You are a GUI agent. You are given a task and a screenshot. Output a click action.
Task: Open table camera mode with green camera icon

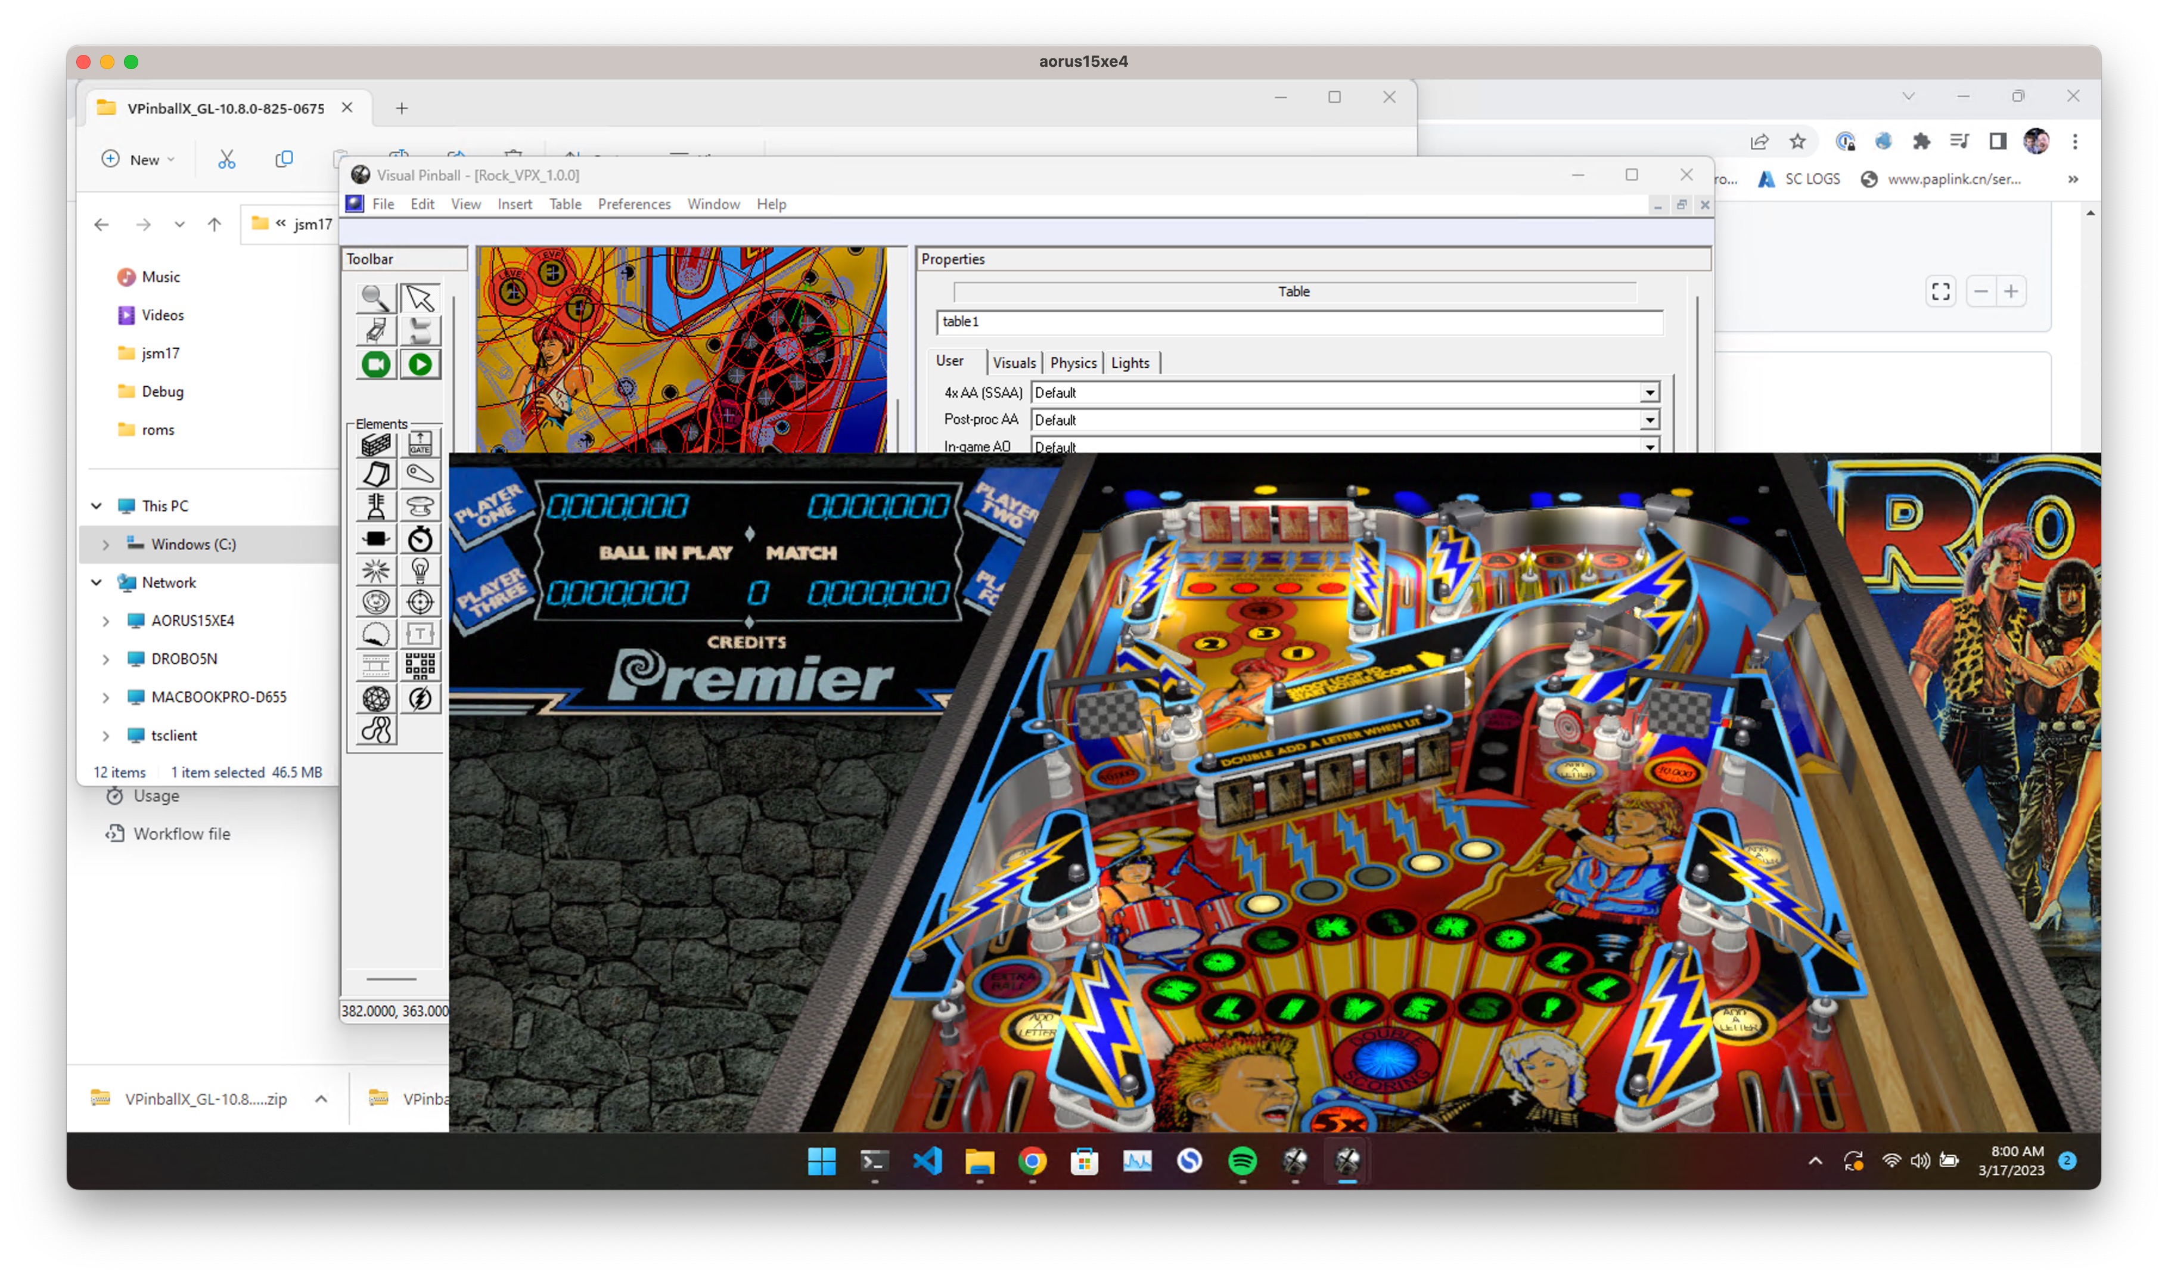pyautogui.click(x=376, y=364)
